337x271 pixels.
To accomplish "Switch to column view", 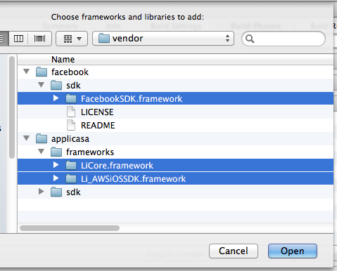I will 18,39.
